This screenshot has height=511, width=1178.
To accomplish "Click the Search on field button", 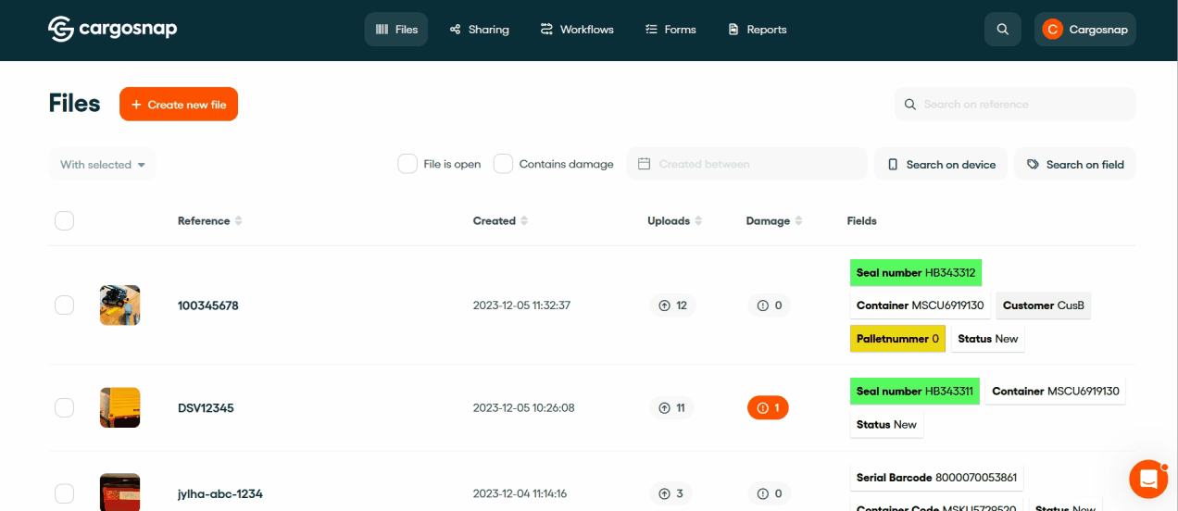I will point(1075,164).
